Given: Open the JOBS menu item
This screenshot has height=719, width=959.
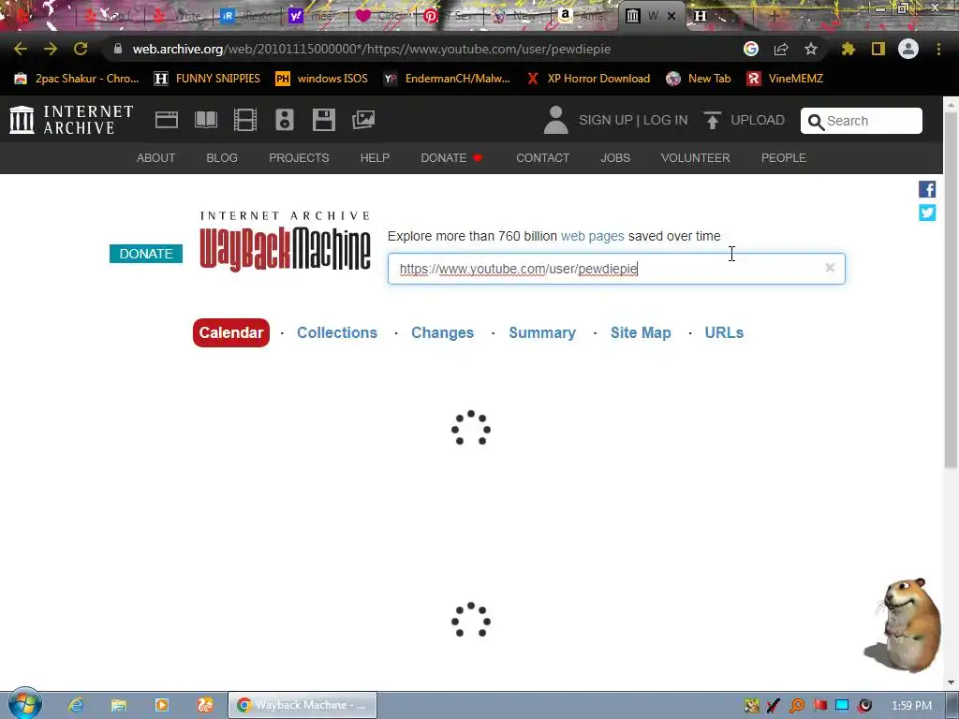Looking at the screenshot, I should [615, 157].
